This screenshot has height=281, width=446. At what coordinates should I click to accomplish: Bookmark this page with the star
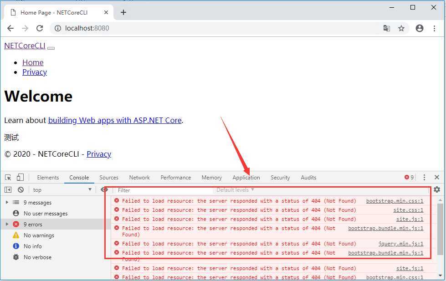(x=401, y=28)
